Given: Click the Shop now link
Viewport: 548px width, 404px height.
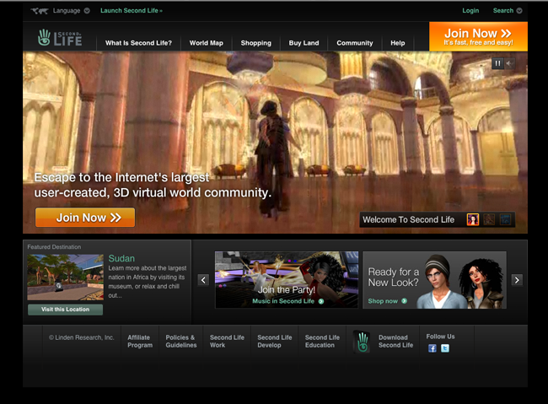Looking at the screenshot, I should [383, 301].
